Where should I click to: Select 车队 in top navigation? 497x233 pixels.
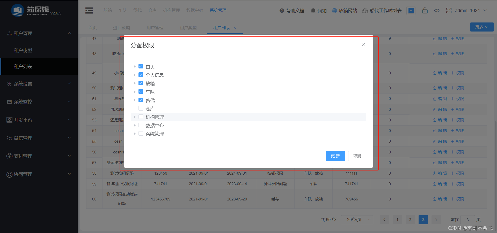click(123, 10)
